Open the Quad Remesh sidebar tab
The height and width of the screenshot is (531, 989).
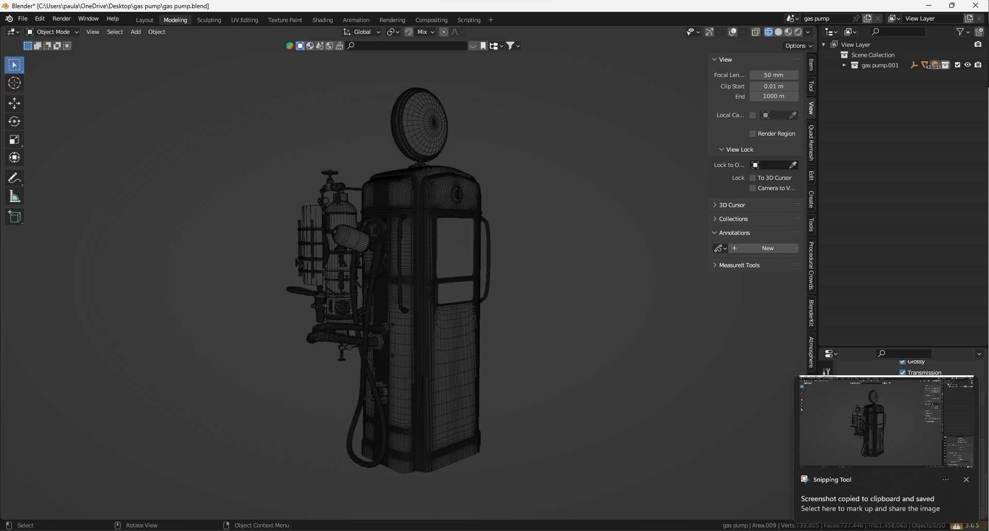point(811,142)
